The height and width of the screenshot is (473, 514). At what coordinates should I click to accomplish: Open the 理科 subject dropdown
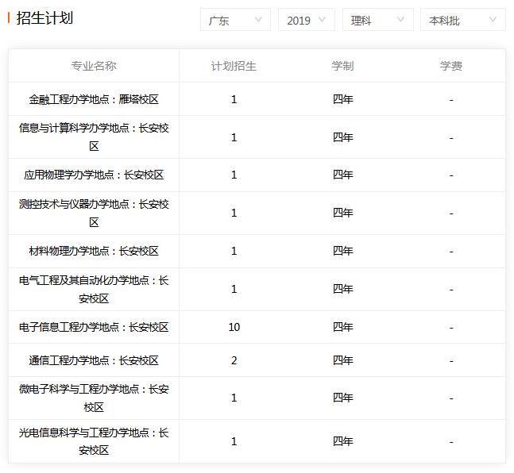[x=377, y=20]
